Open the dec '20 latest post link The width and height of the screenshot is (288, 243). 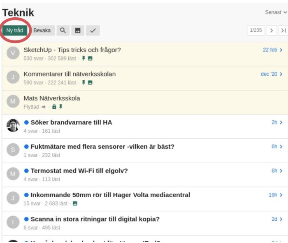(x=269, y=74)
